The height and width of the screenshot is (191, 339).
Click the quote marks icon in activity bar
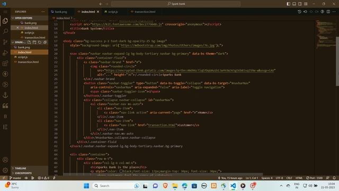click(x=5, y=106)
